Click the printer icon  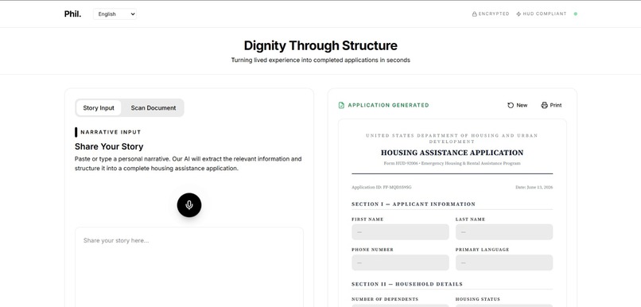coord(544,106)
